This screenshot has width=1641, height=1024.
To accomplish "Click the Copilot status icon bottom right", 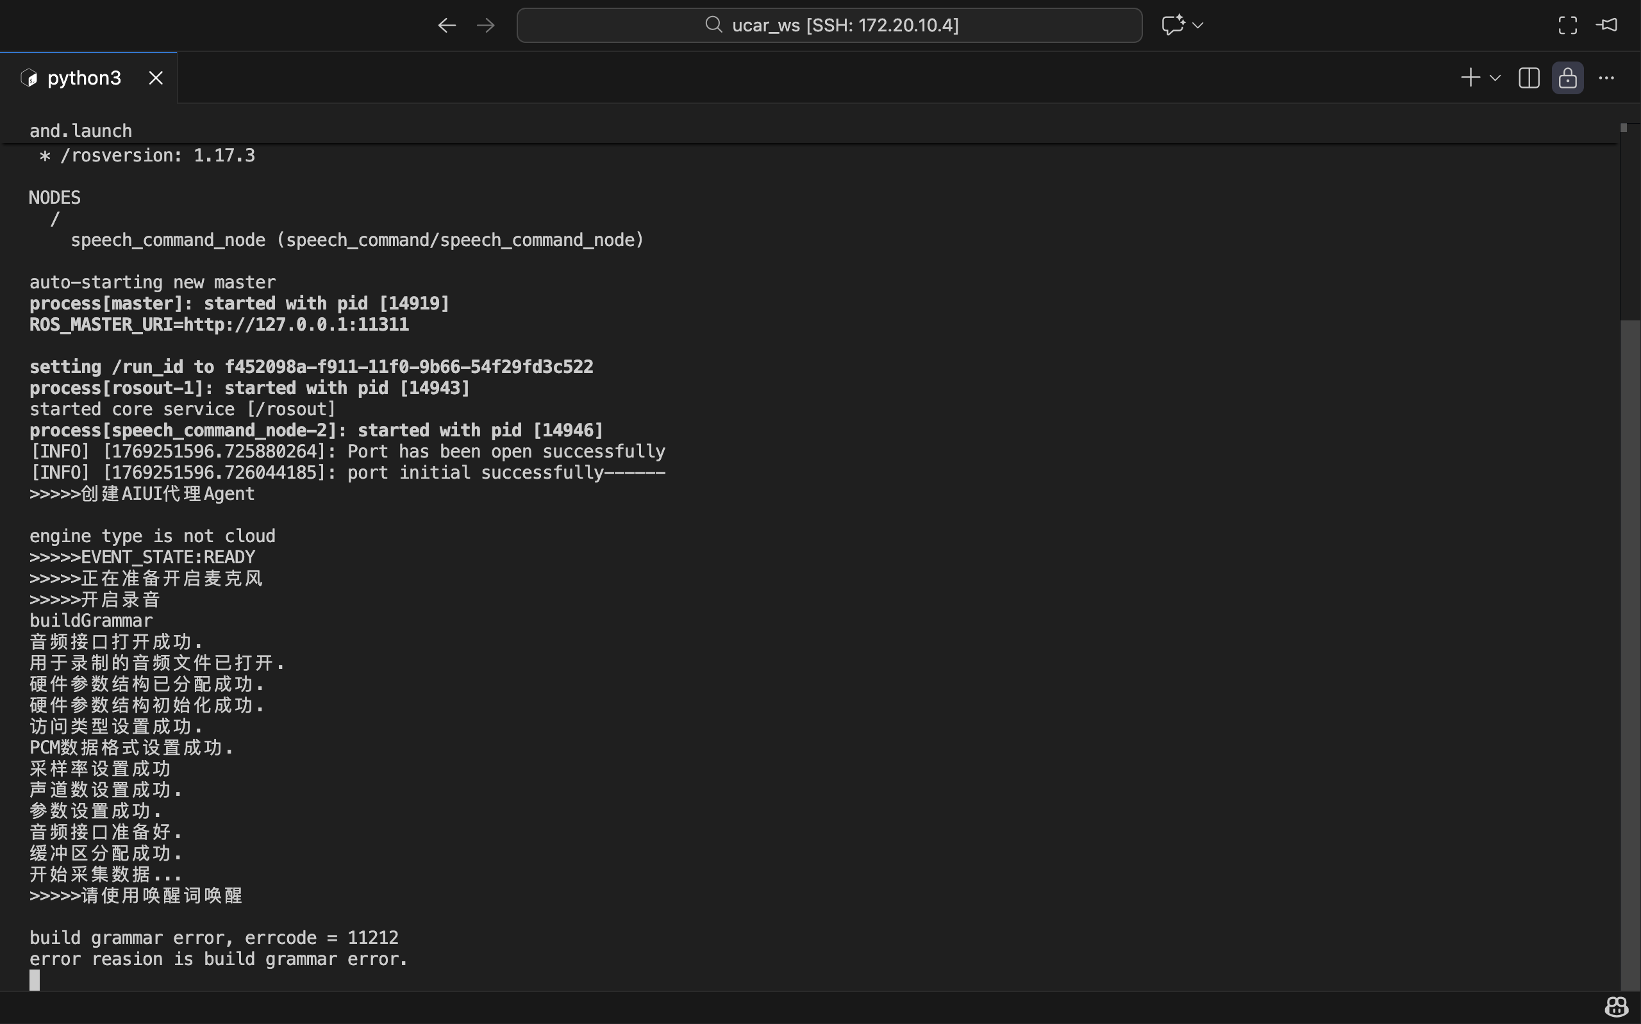I will coord(1617,1007).
